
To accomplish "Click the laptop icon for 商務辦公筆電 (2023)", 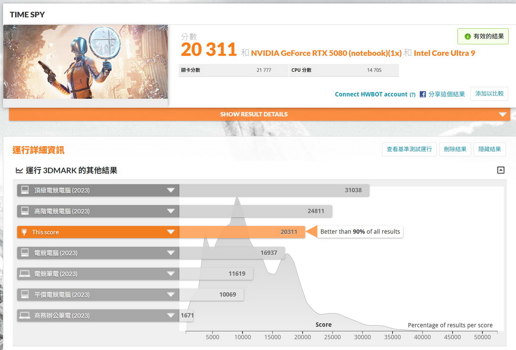I will point(25,315).
